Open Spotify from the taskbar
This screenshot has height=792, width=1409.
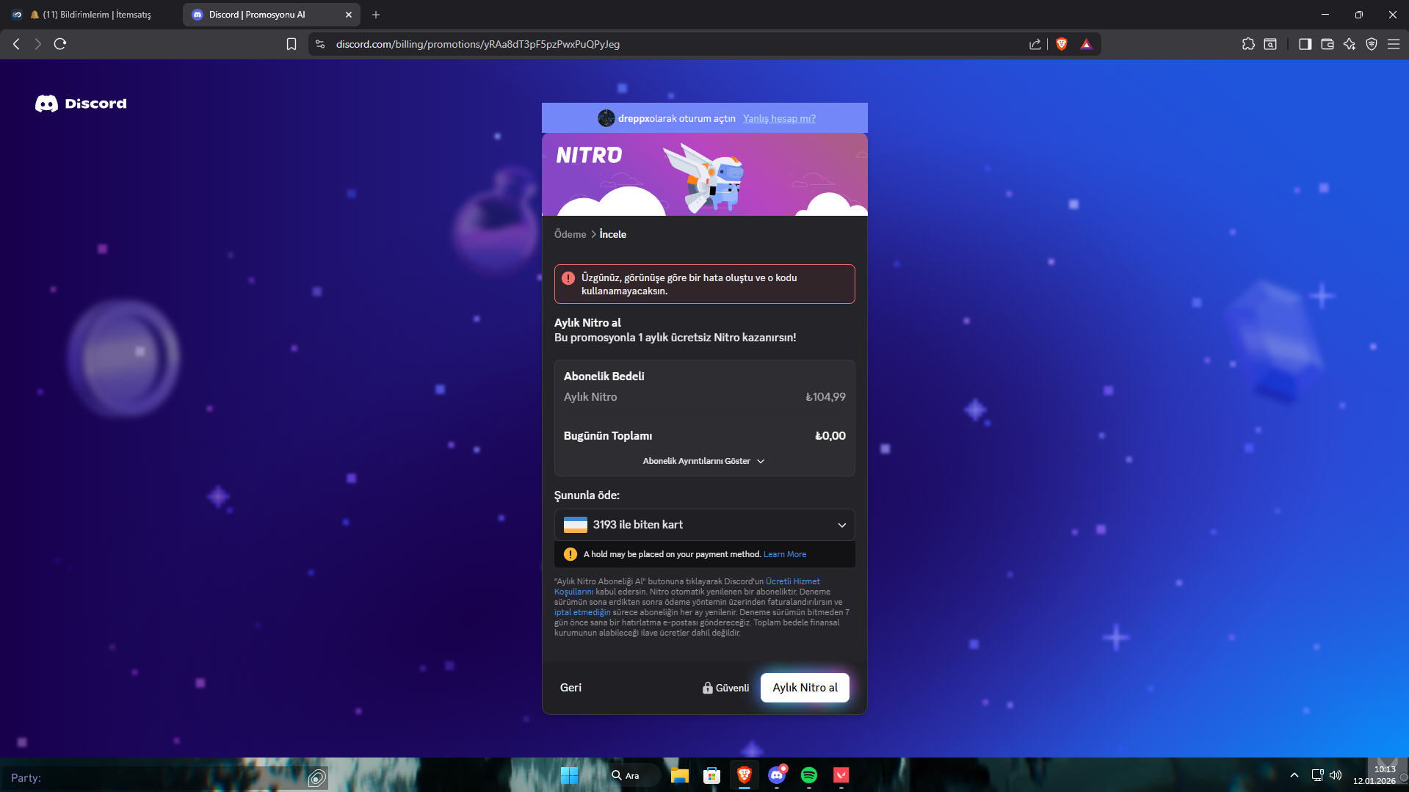(809, 775)
